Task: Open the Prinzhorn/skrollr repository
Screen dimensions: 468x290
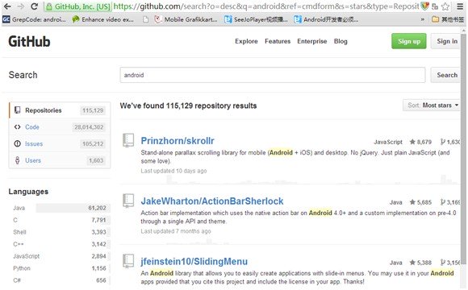Action: (x=178, y=141)
